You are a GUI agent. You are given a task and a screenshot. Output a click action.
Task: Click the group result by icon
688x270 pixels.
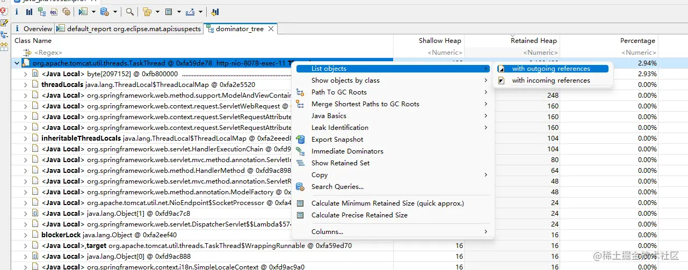(x=147, y=11)
